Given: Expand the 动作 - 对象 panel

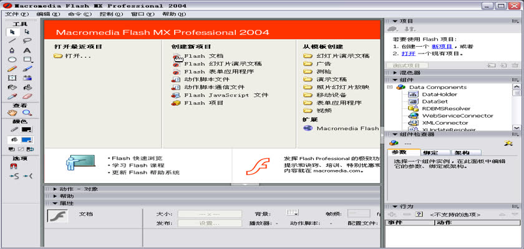Looking at the screenshot, I should pos(55,189).
